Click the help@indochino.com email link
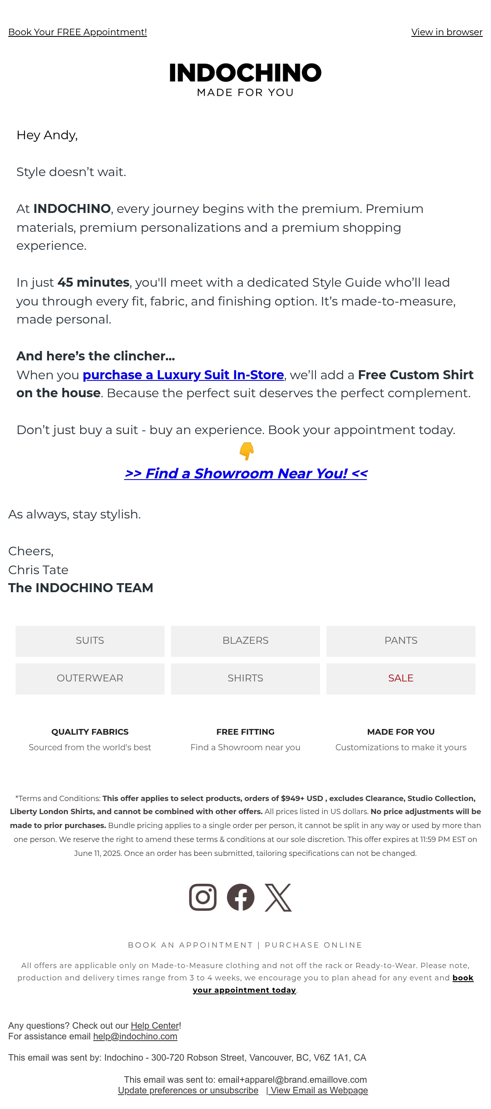The image size is (491, 1109). coord(135,1036)
